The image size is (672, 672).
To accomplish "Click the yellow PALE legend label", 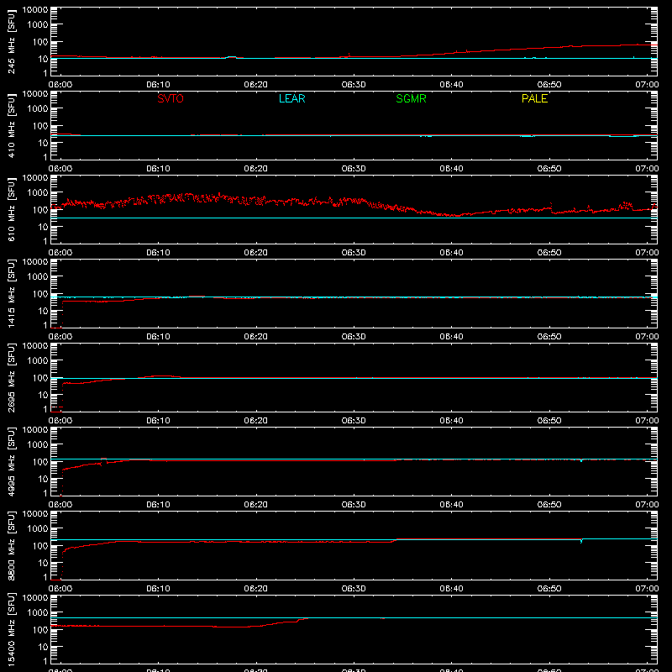I will [x=534, y=98].
